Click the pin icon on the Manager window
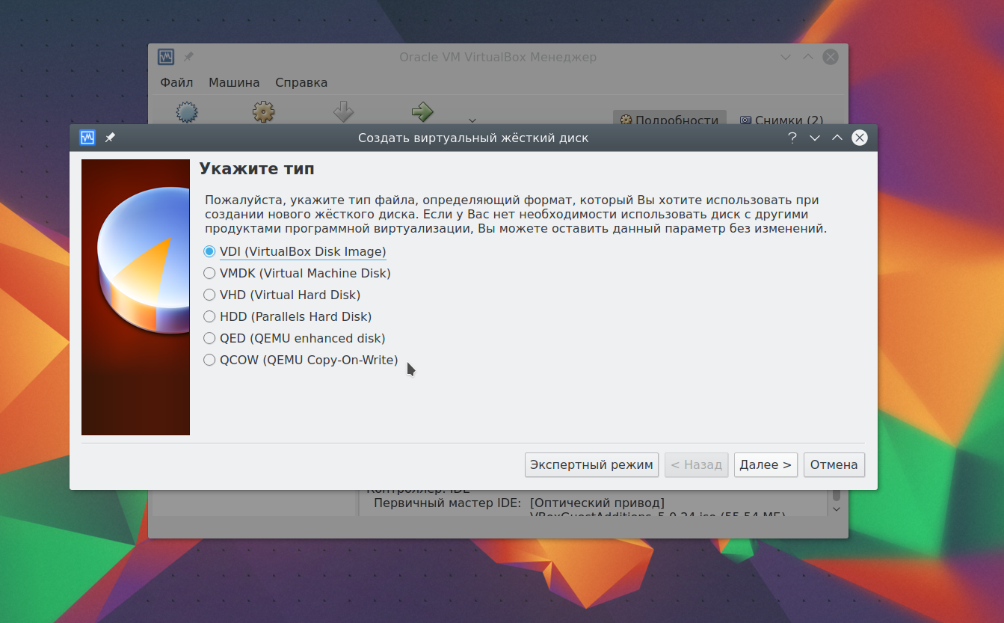Screen dimensions: 1004x623 click(x=188, y=56)
